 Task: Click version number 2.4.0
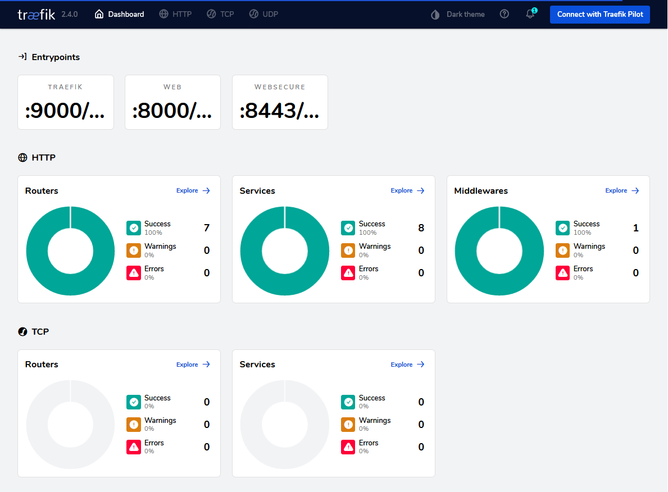point(70,15)
